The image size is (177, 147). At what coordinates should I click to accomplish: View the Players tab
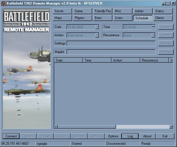pyautogui.click(x=83, y=18)
